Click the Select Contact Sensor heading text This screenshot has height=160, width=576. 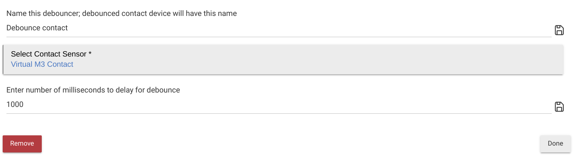(x=51, y=54)
